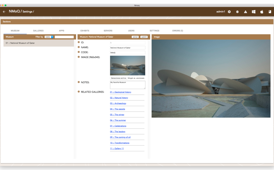Click the bug debug icon in header

click(x=237, y=12)
